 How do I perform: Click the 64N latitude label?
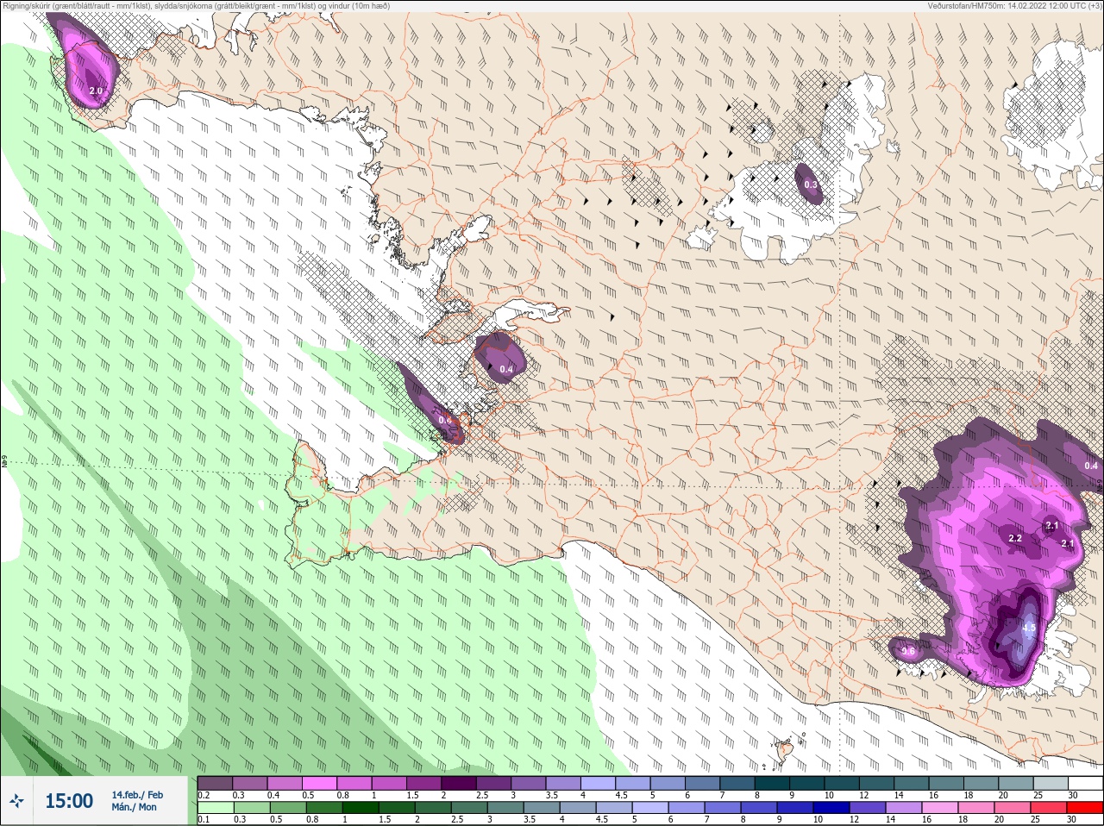click(4, 463)
